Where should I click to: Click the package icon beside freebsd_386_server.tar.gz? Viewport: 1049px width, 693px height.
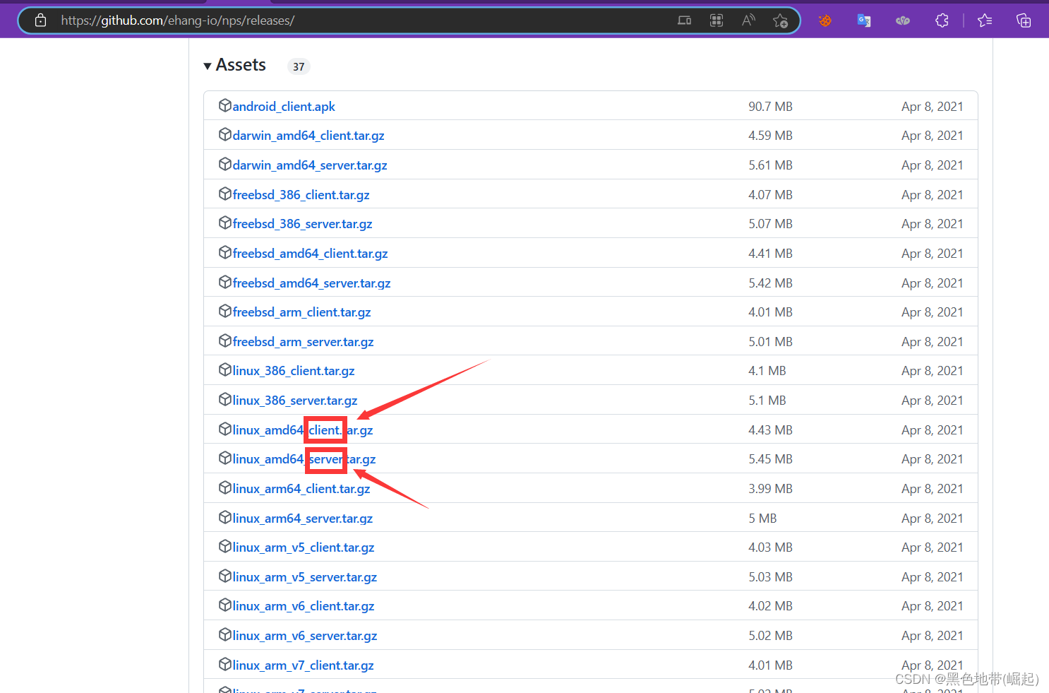(x=225, y=223)
